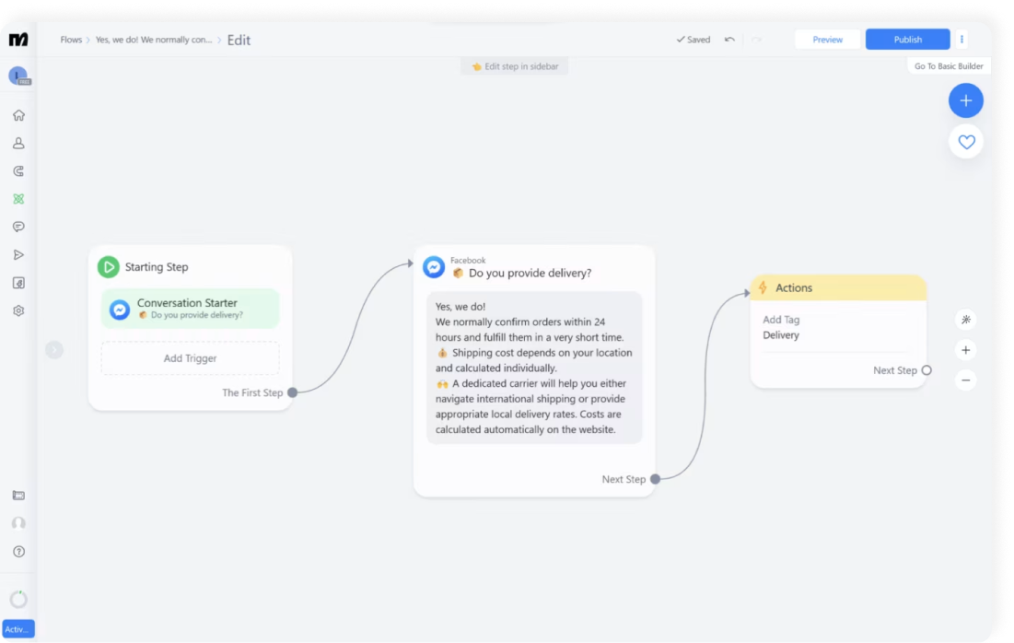This screenshot has width=1014, height=643.
Task: Click the undo arrow in the toolbar
Action: (728, 39)
